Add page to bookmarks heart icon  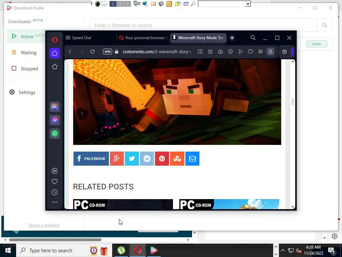pos(250,52)
